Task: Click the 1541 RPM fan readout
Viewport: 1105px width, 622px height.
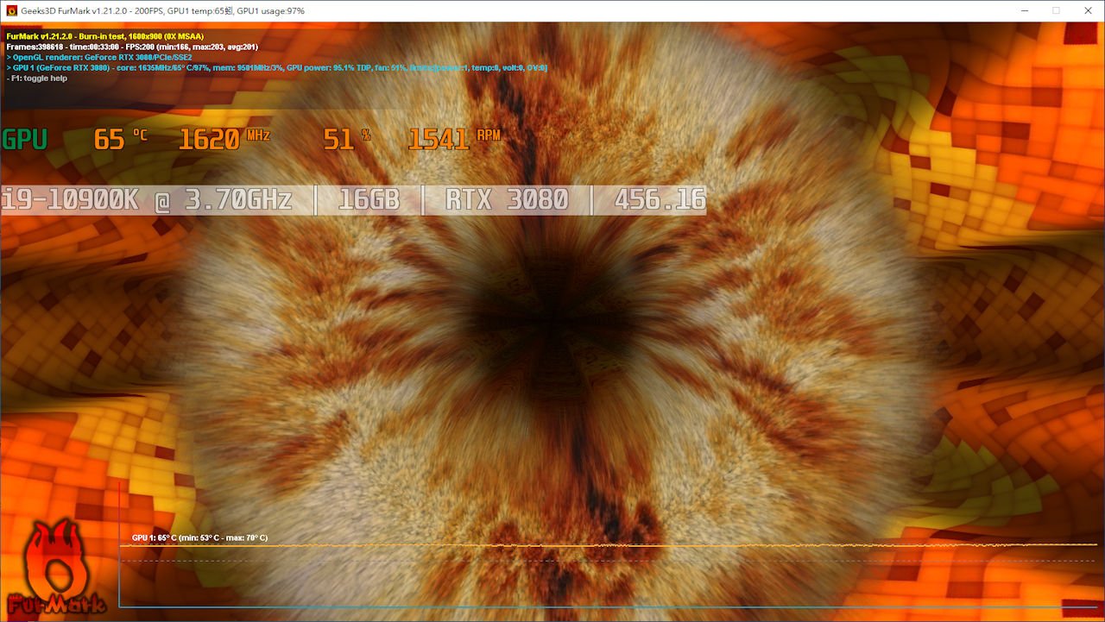Action: [454, 139]
